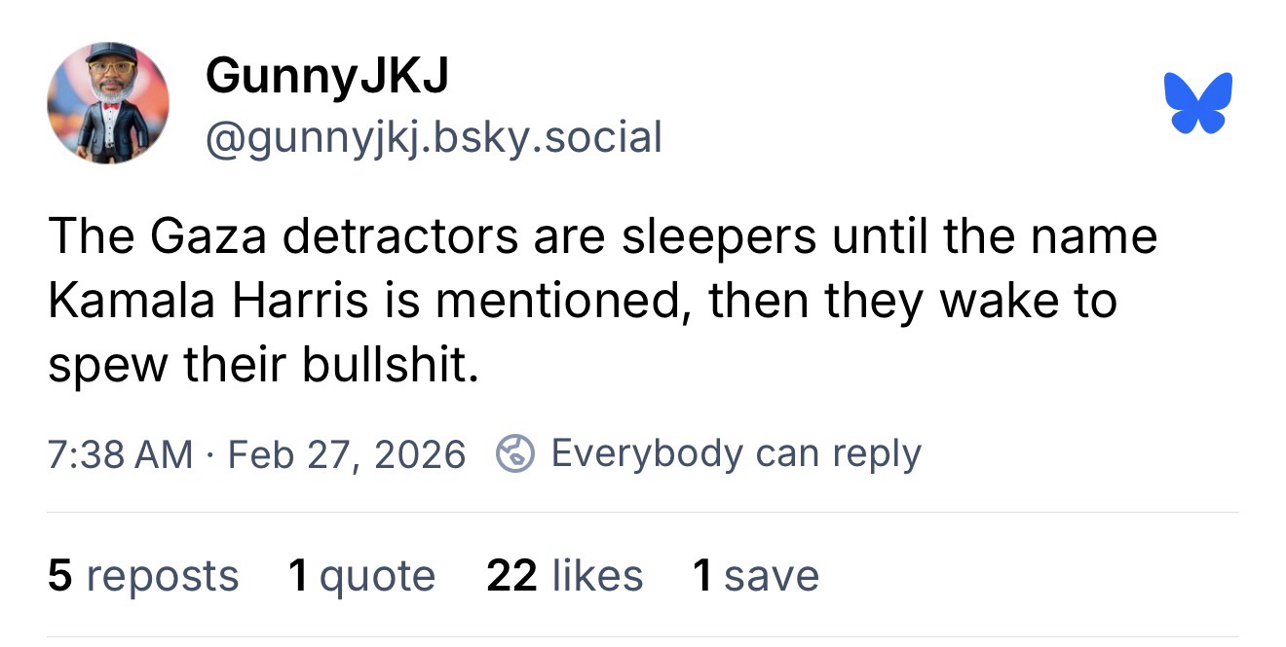Screen dimensions: 1286x647
Task: View the 5 reposts list
Action: 143,576
